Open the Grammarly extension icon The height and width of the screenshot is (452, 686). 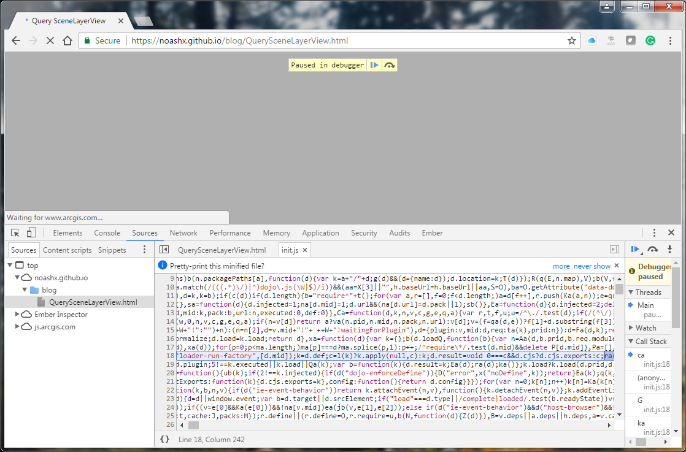[650, 40]
